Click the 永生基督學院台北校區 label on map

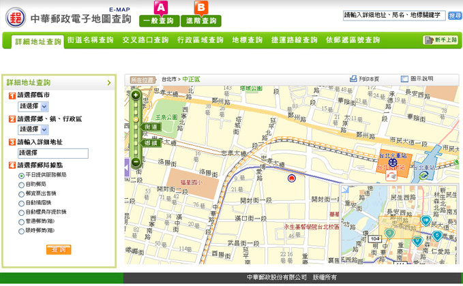(x=312, y=227)
